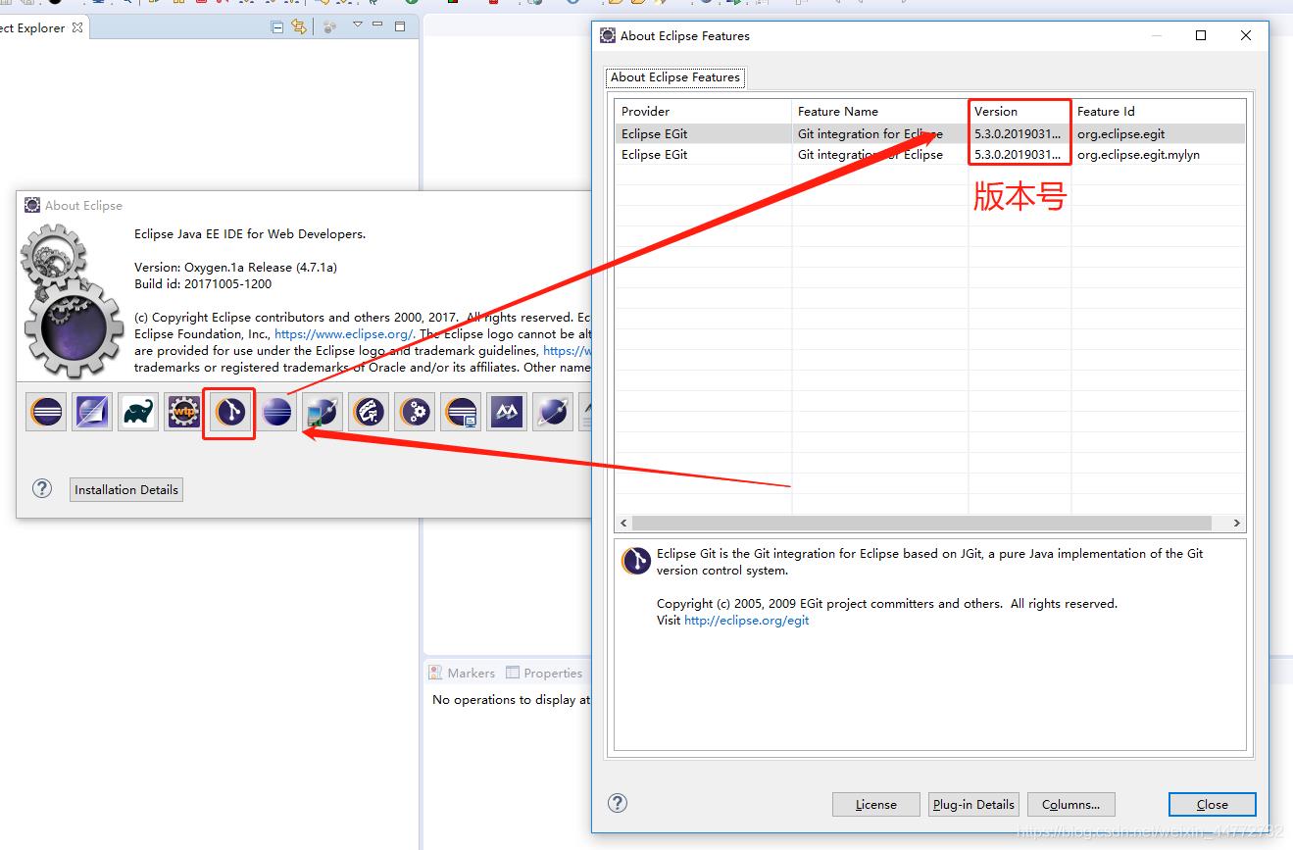Sort by the Provider column header
The image size is (1293, 850).
703,112
